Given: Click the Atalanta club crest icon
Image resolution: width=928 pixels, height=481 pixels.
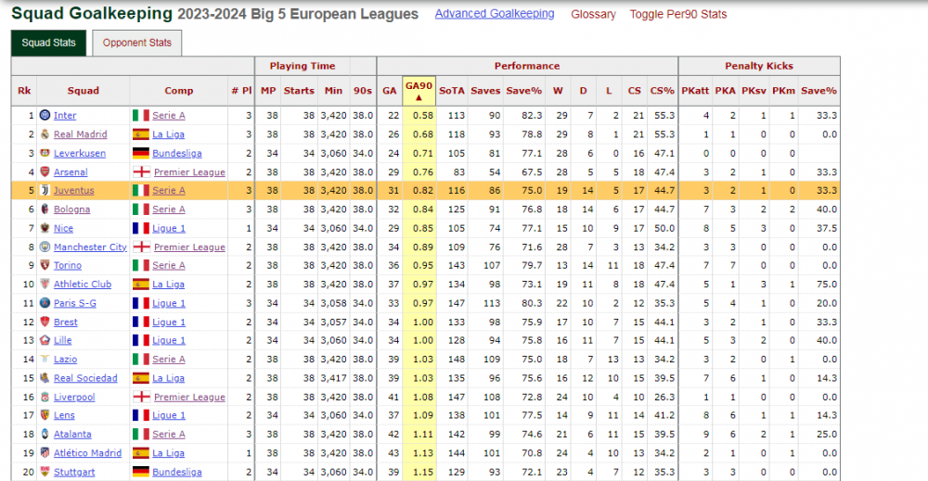Looking at the screenshot, I should tap(45, 435).
